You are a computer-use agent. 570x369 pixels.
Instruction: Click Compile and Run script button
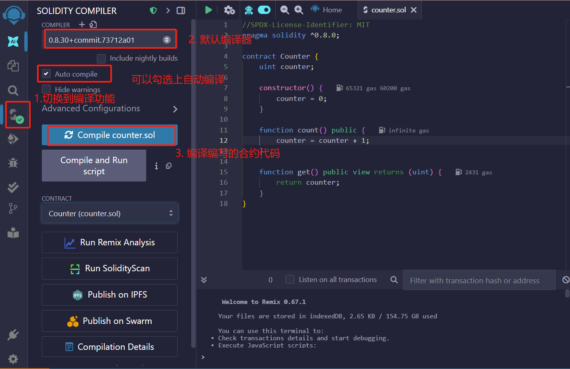tap(94, 166)
